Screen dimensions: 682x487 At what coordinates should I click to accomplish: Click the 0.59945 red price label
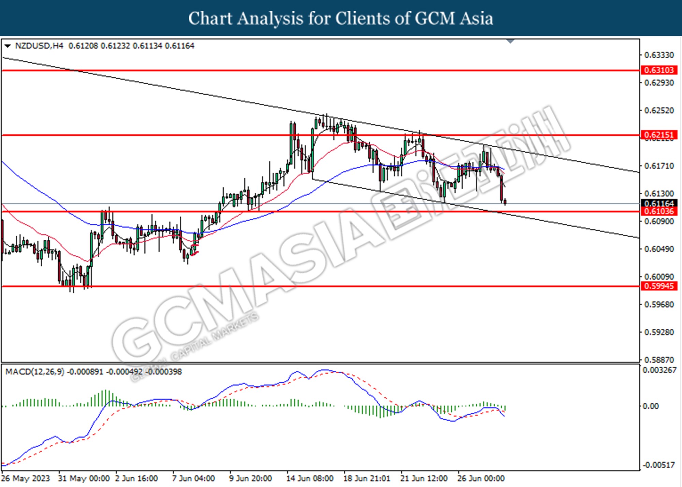coord(659,286)
